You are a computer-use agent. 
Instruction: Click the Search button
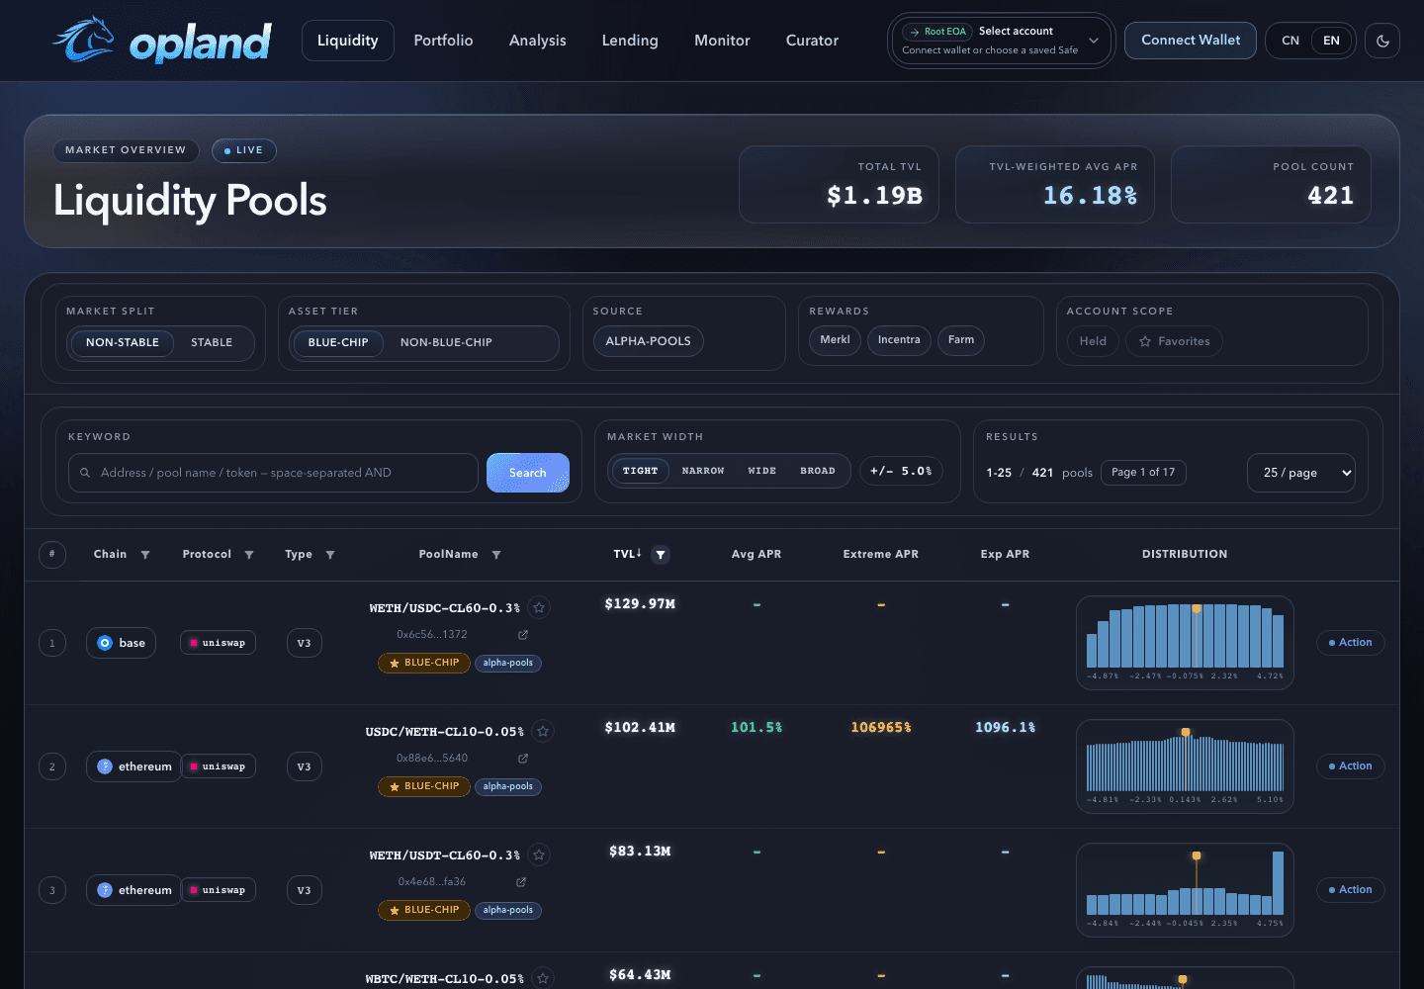pos(528,473)
